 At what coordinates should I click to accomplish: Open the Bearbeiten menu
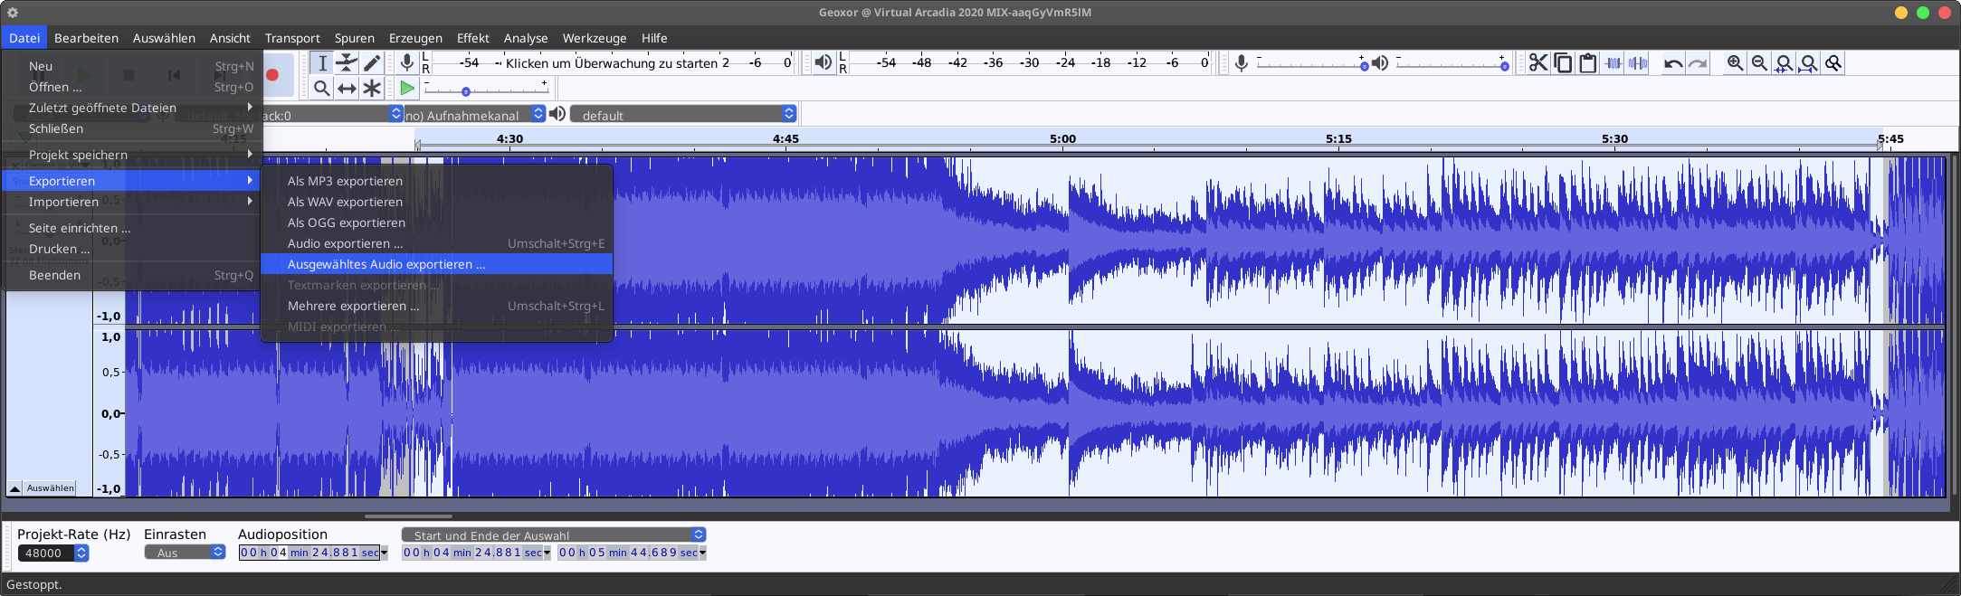point(86,38)
